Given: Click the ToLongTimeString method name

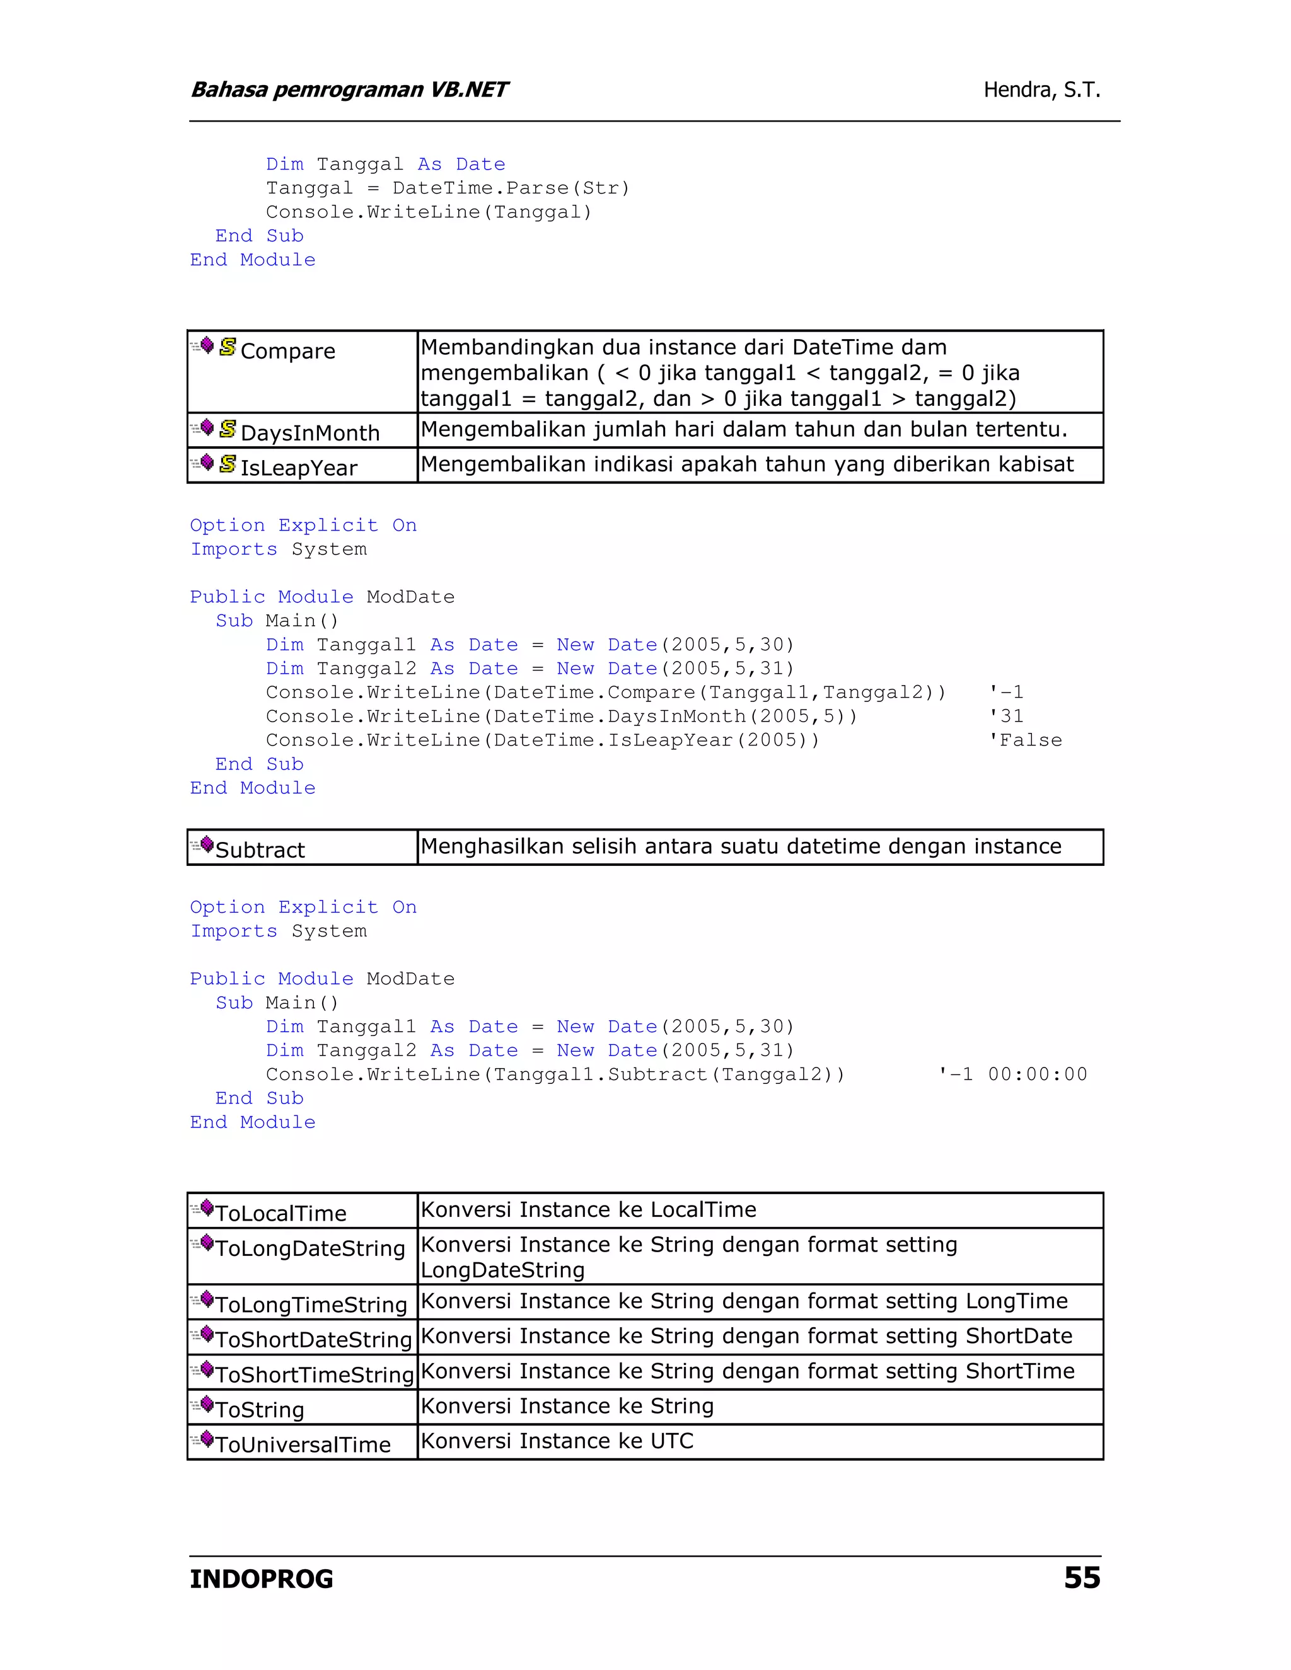Looking at the screenshot, I should point(311,1304).
